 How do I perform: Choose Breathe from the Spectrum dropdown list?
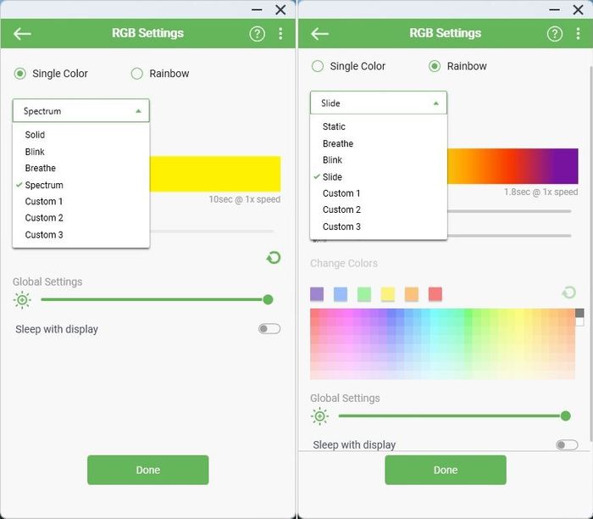(41, 168)
